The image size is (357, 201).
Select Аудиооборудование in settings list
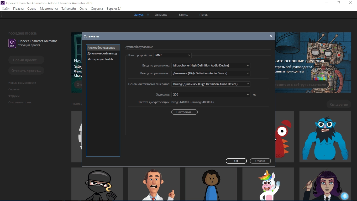(x=103, y=48)
